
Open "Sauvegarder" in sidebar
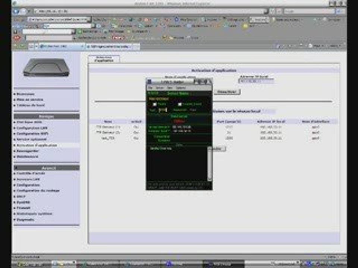tap(28, 151)
